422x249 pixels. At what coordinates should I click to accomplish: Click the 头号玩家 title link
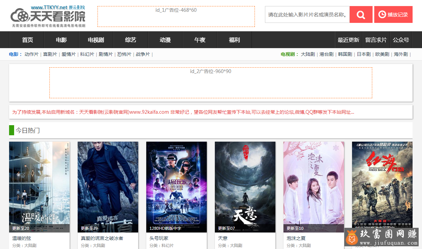click(x=159, y=238)
